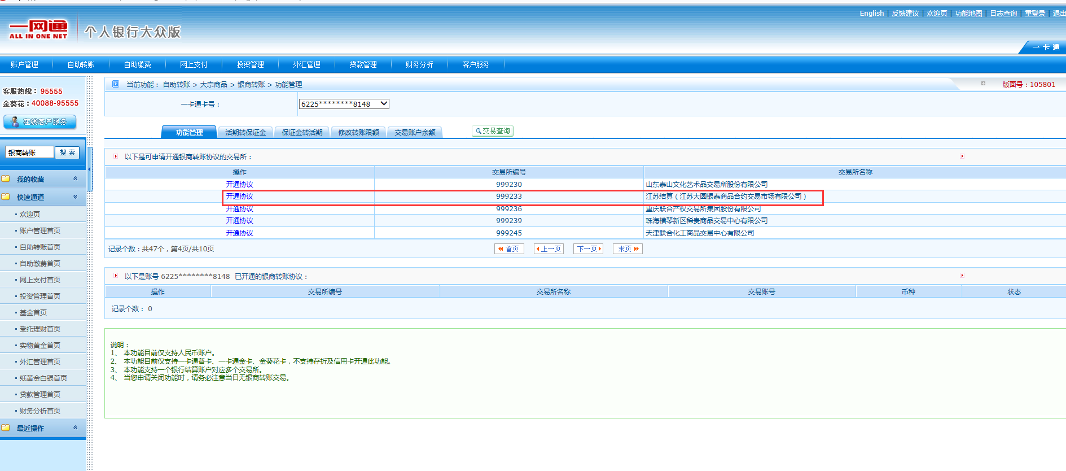Open the 自助缴费 menu
The width and height of the screenshot is (1066, 471).
(x=137, y=64)
